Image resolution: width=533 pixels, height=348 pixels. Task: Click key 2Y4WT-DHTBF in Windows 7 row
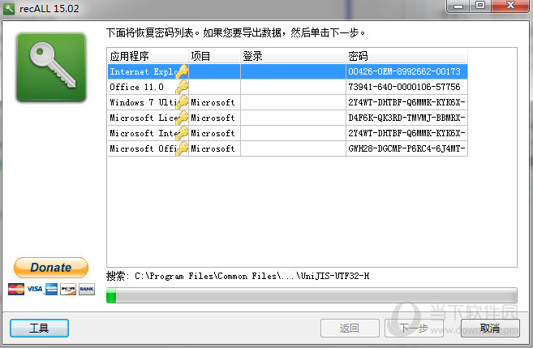pyautogui.click(x=406, y=102)
